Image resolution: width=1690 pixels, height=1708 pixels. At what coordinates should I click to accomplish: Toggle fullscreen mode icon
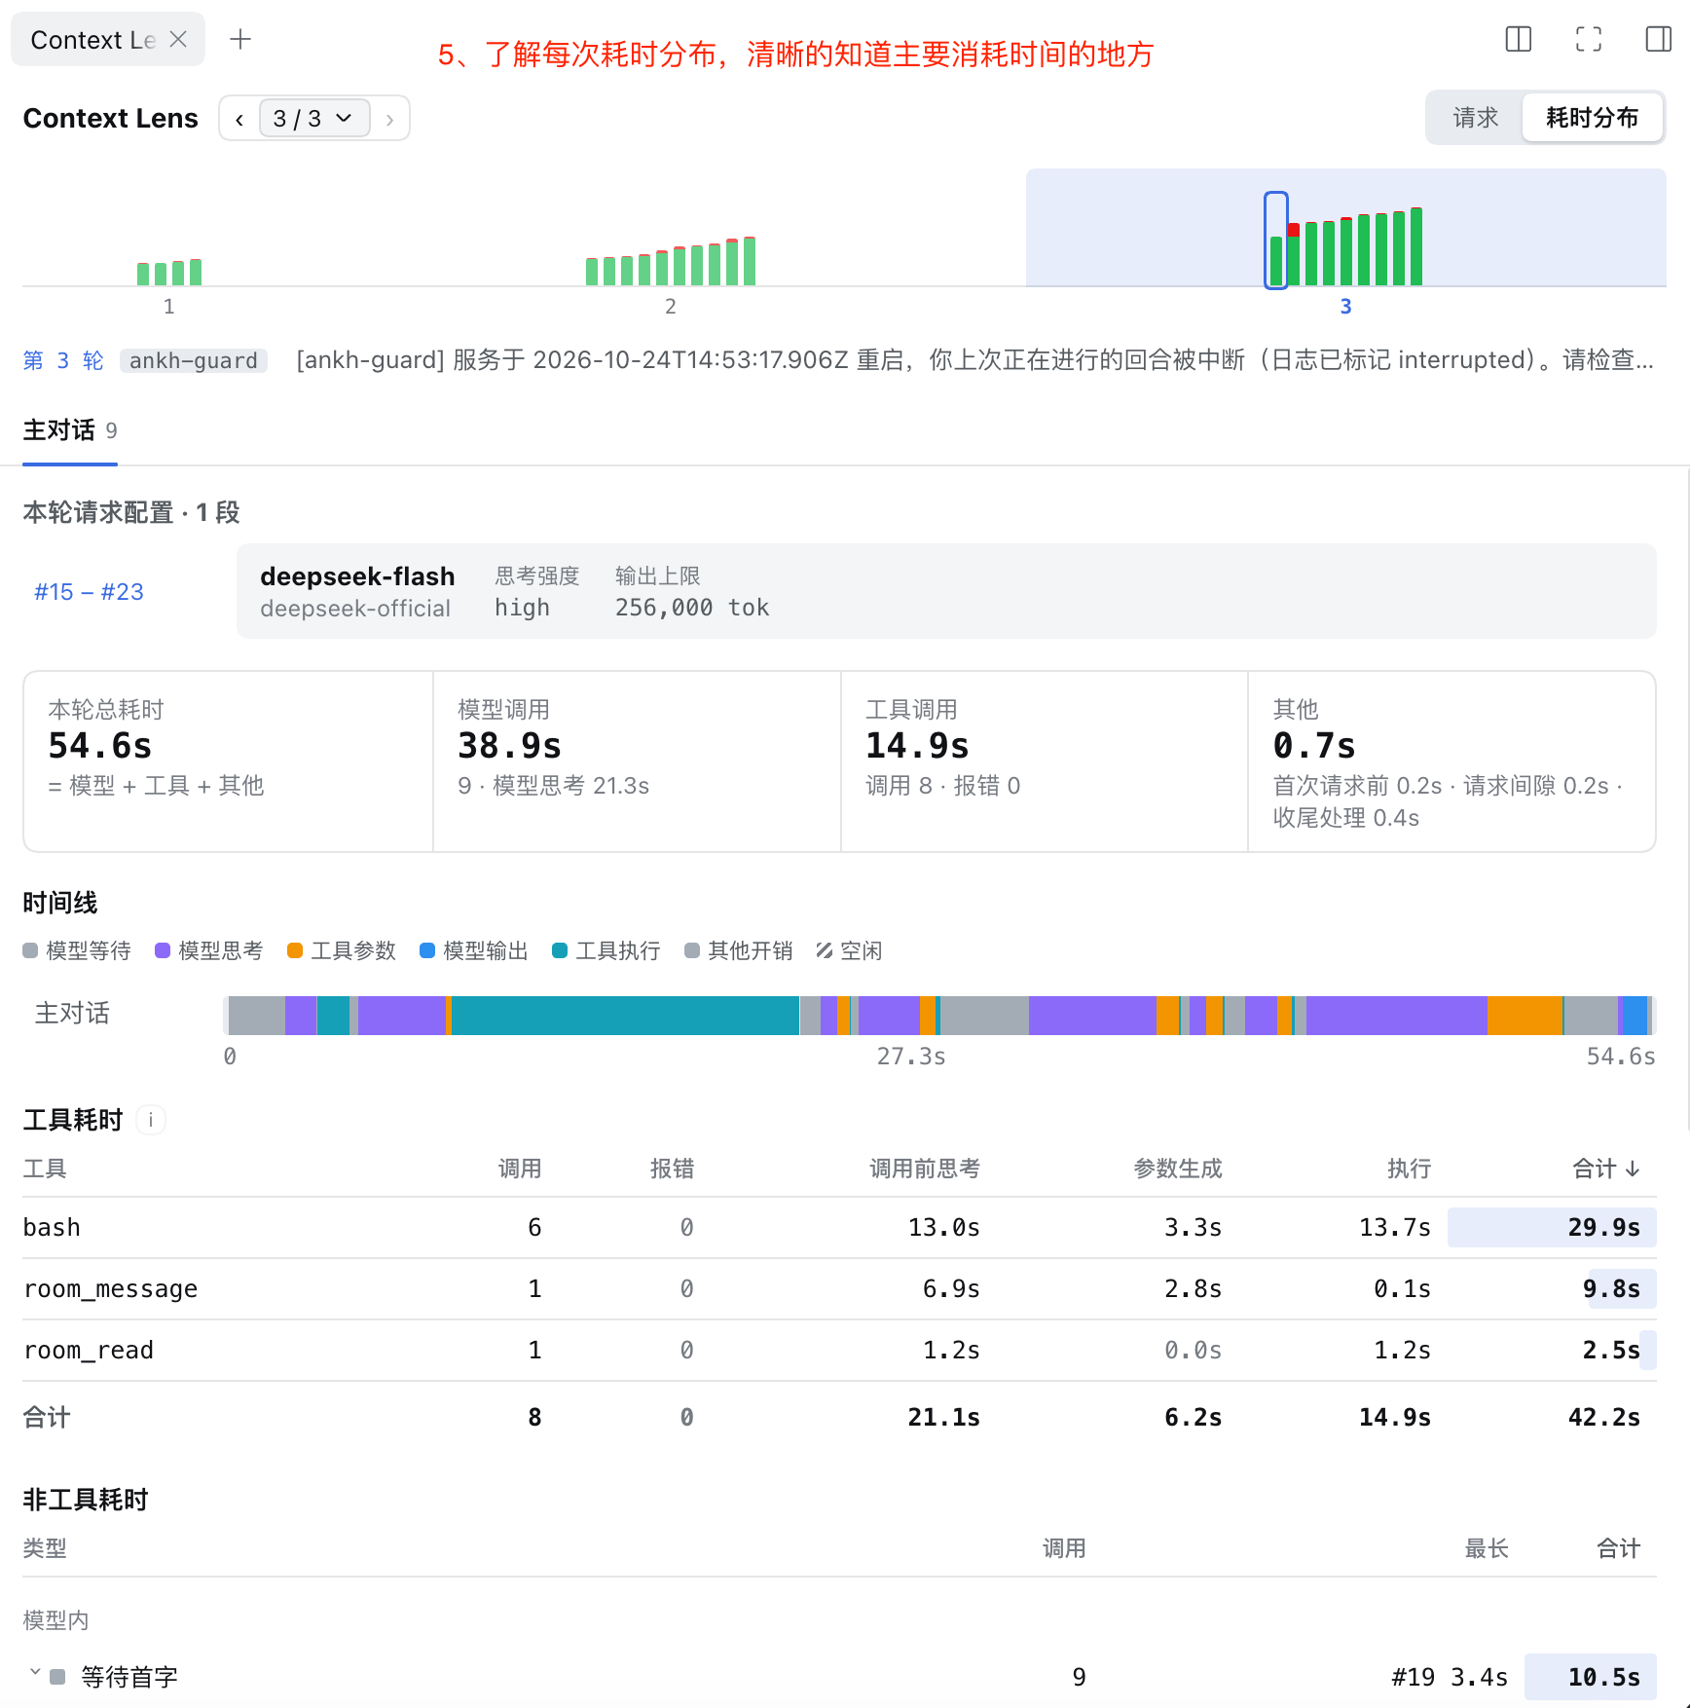click(x=1589, y=39)
